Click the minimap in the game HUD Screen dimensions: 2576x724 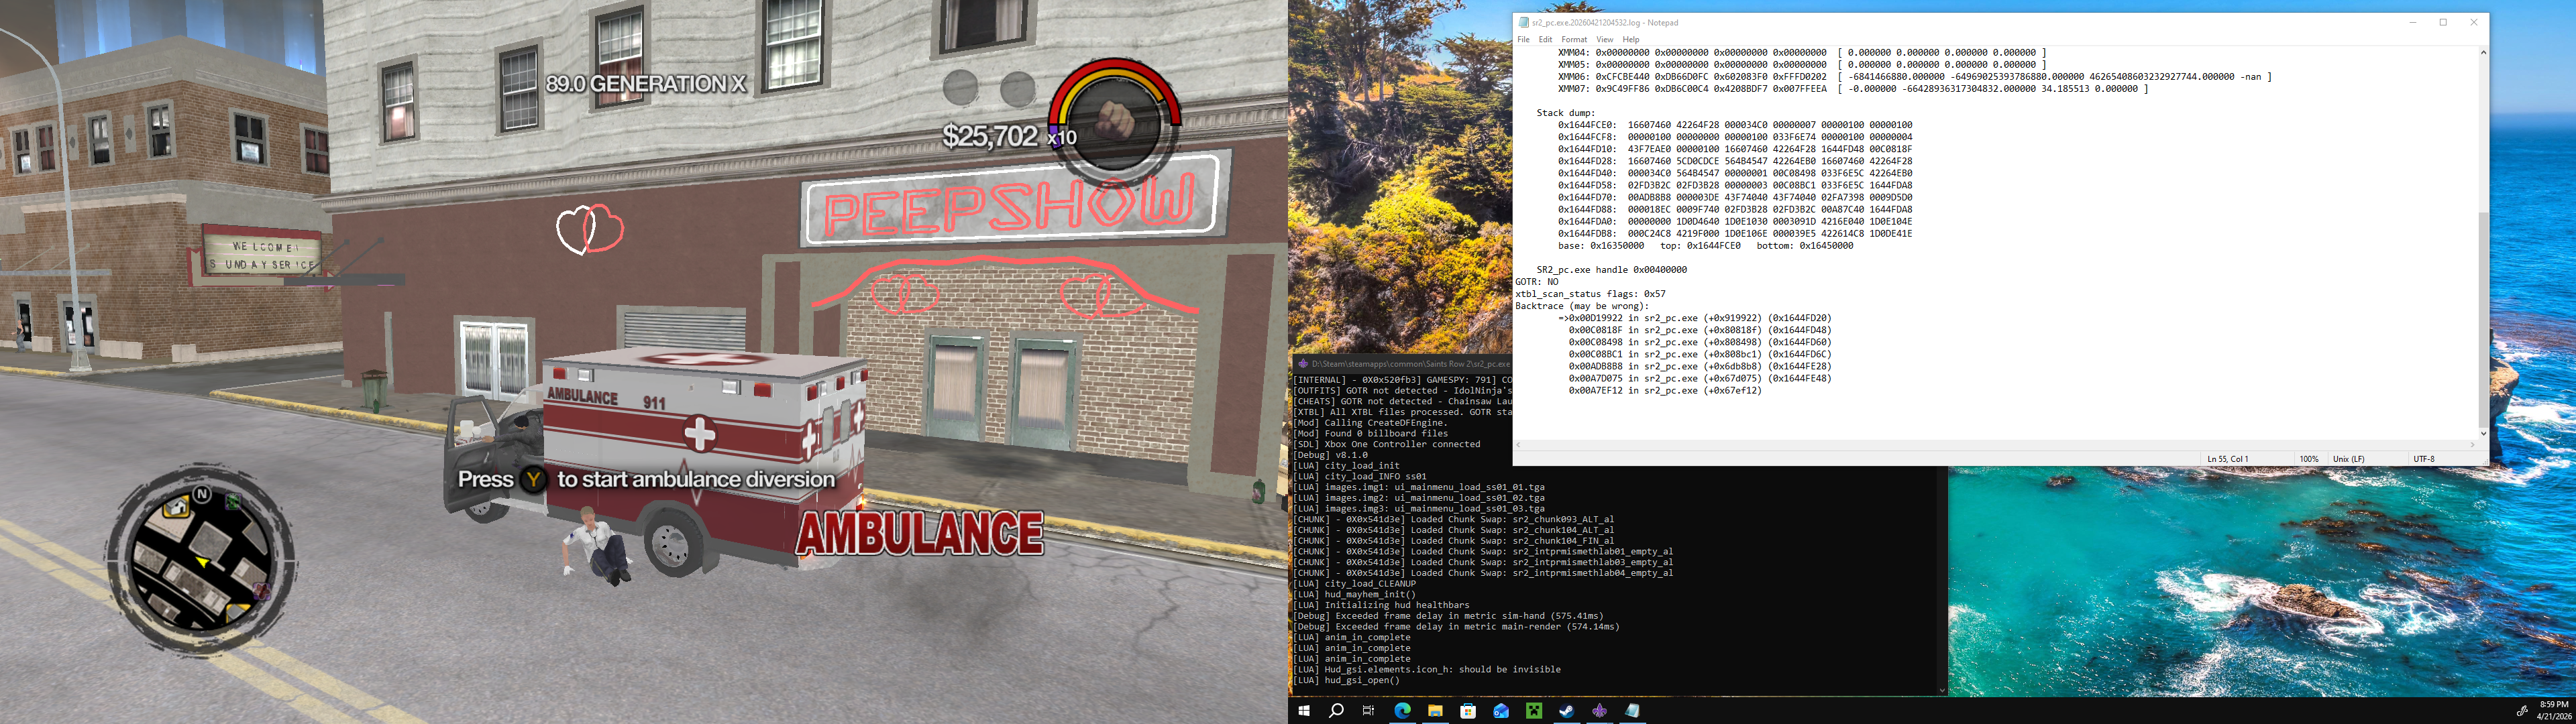tap(201, 561)
